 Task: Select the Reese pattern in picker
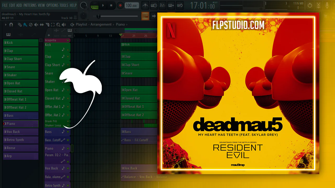point(21,148)
